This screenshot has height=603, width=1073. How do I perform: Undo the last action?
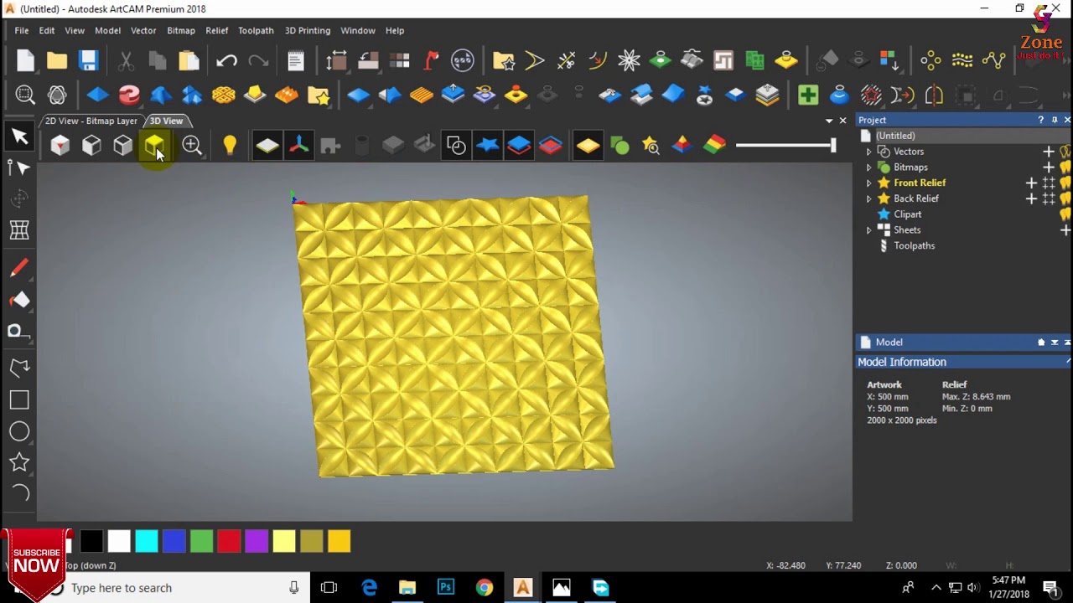click(x=226, y=60)
